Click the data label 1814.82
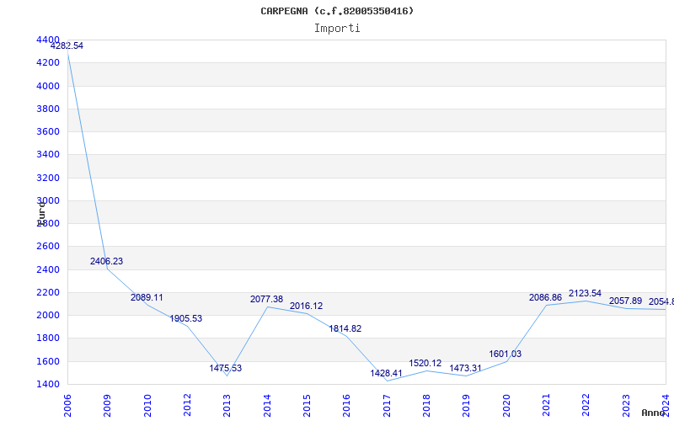 345,328
